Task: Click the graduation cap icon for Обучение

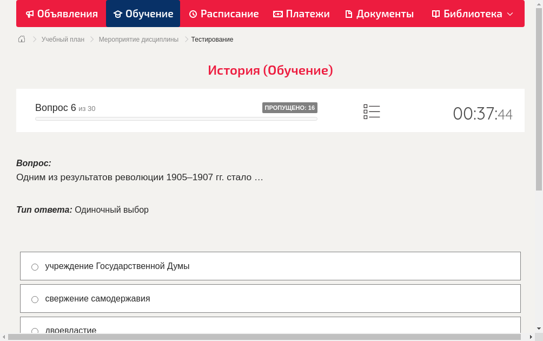Action: click(118, 14)
